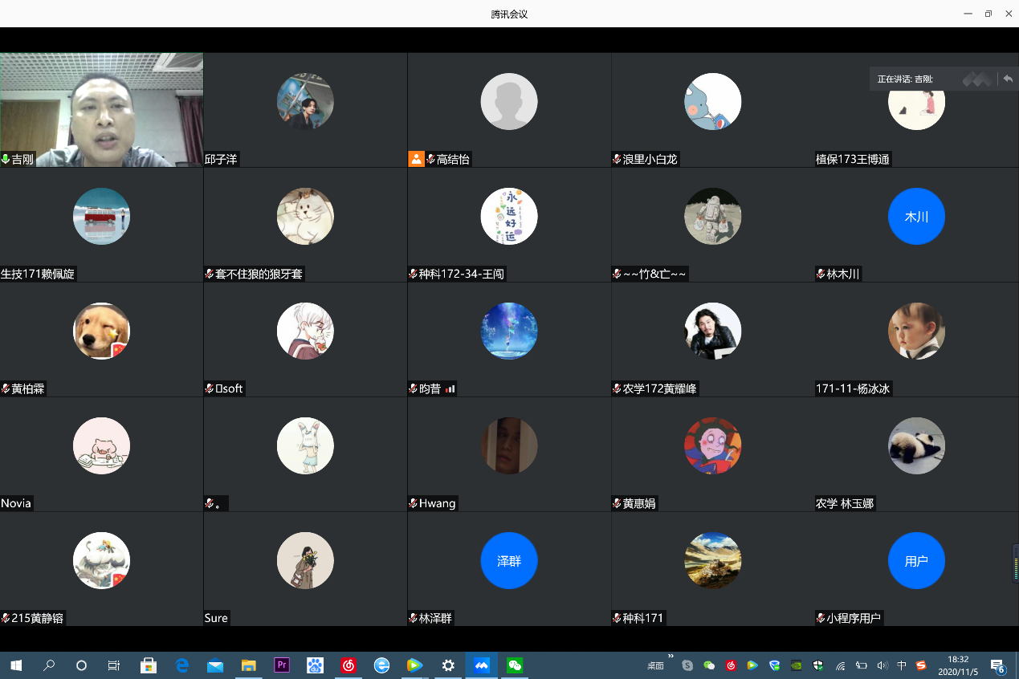This screenshot has height=679, width=1019.
Task: Click the green microphone icon next to 吉刚
Action: 6,160
